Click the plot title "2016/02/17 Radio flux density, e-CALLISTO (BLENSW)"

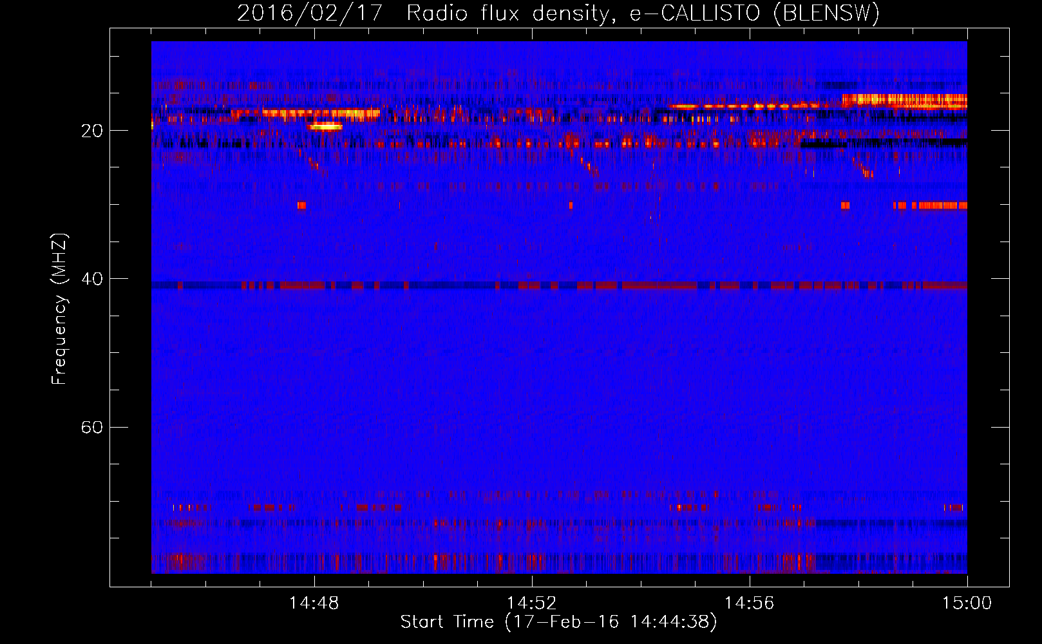pos(558,13)
